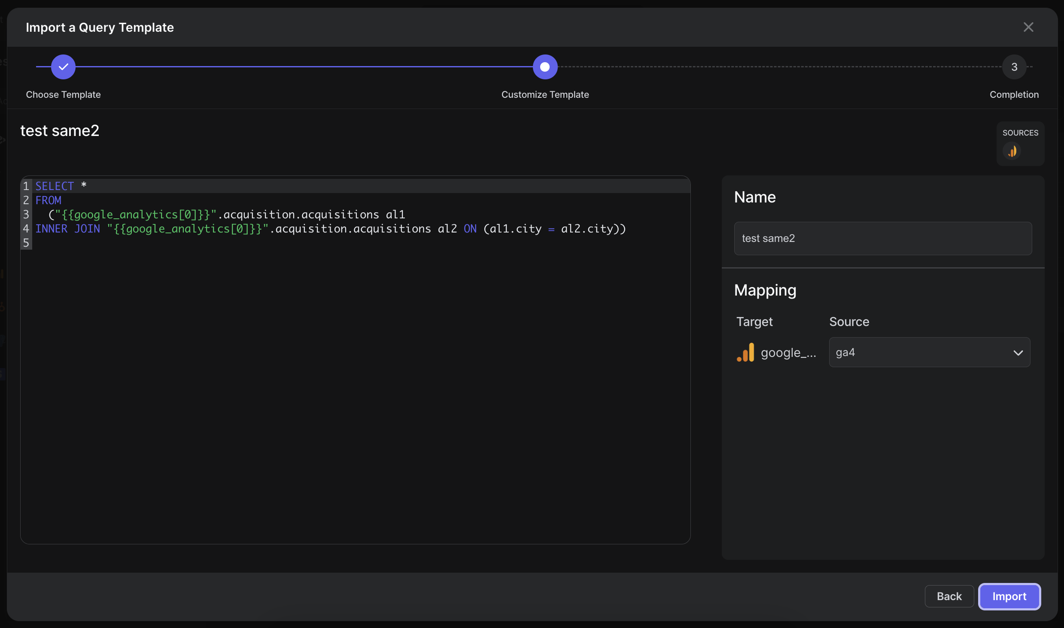Click the al1 alias on line 3

(x=395, y=214)
